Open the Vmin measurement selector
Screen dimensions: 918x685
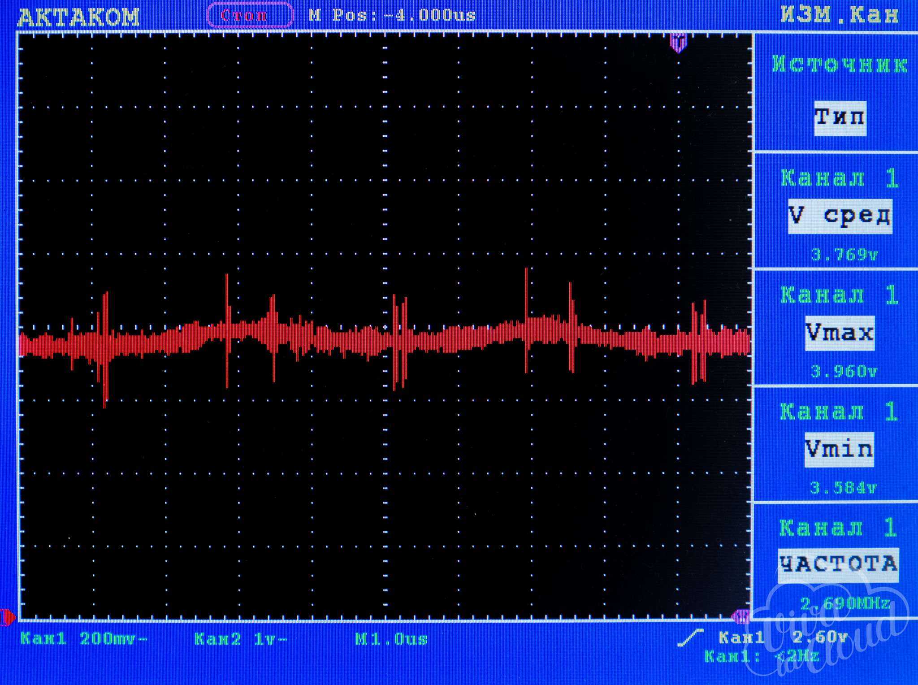pos(839,449)
